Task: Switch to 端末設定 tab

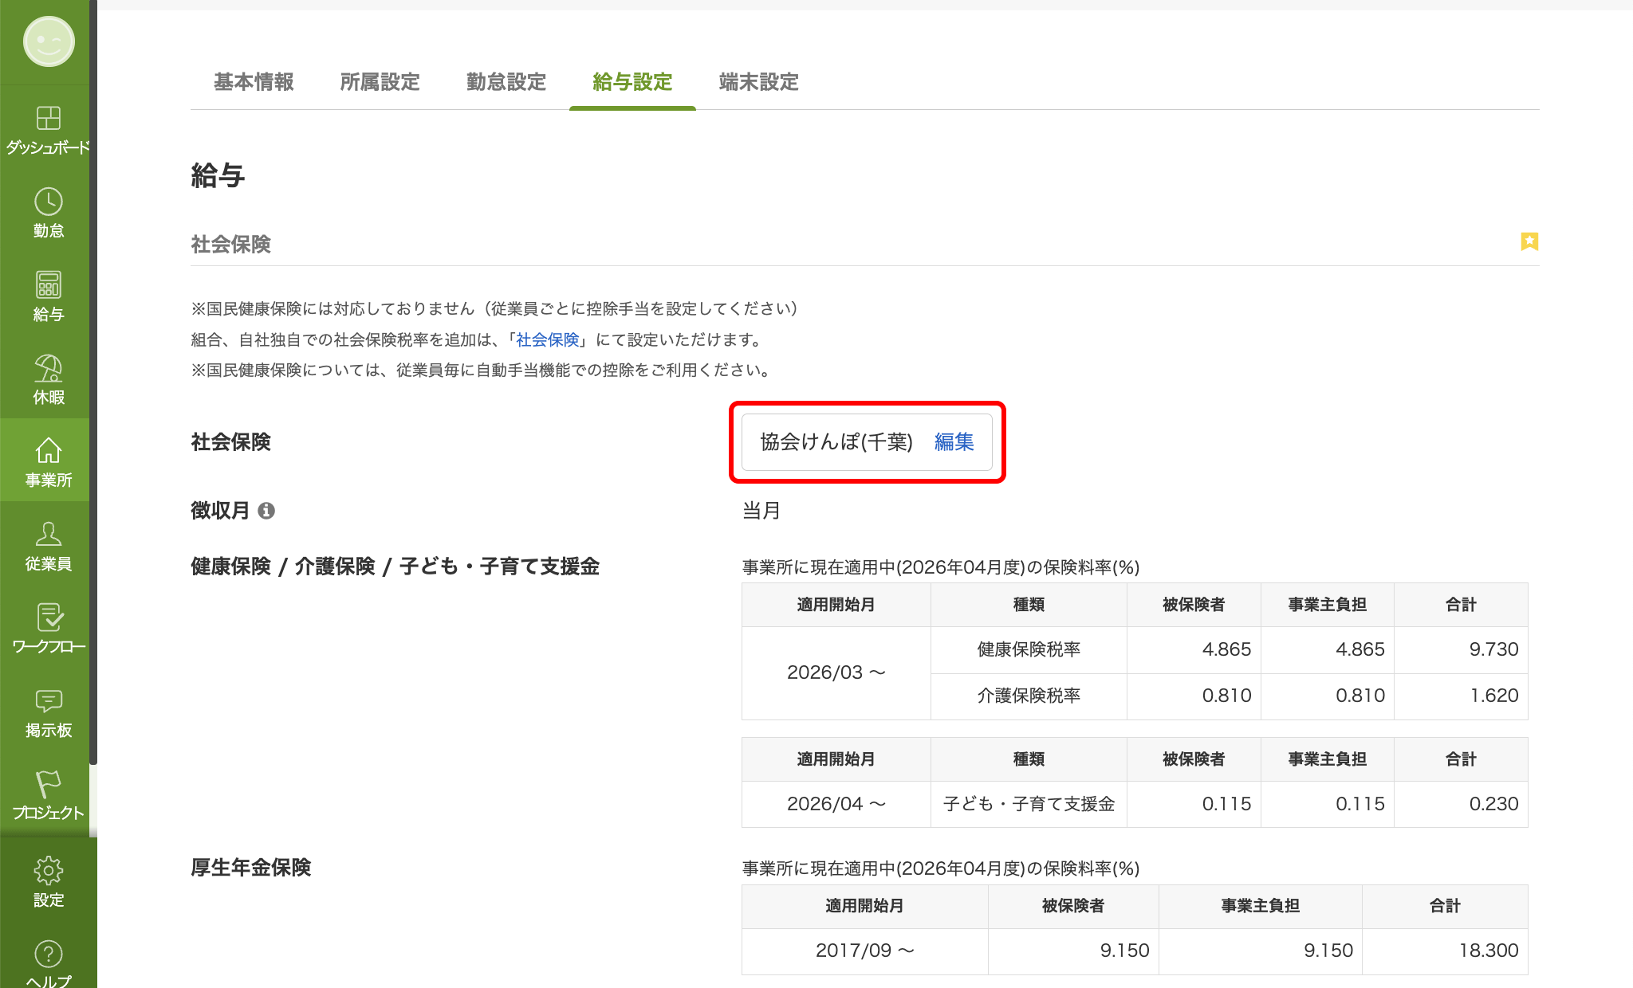Action: click(758, 82)
